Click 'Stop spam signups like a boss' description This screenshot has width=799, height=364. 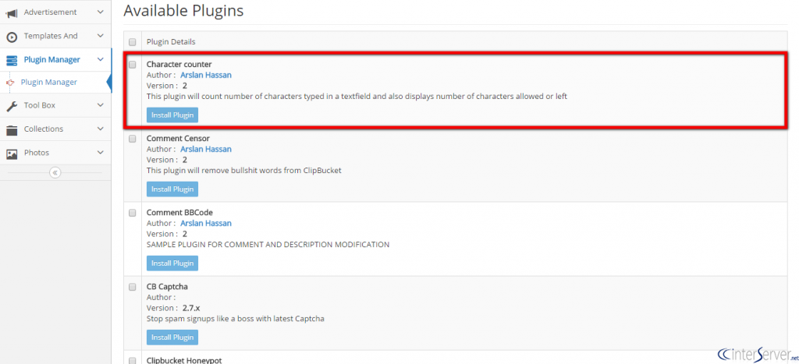236,319
